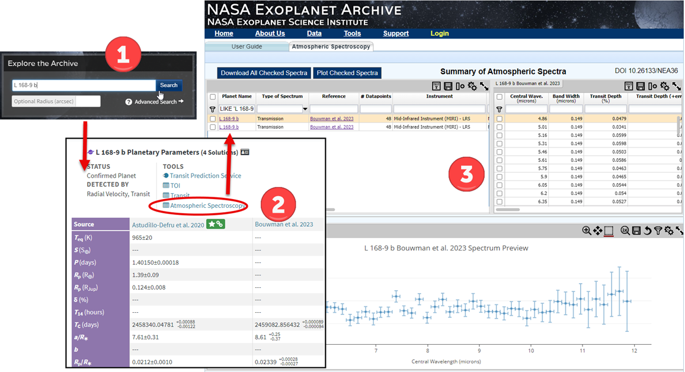Viewport: 685px width, 372px height.
Task: Click add-column icon in Bouwman data table toolbar
Action: [652, 86]
